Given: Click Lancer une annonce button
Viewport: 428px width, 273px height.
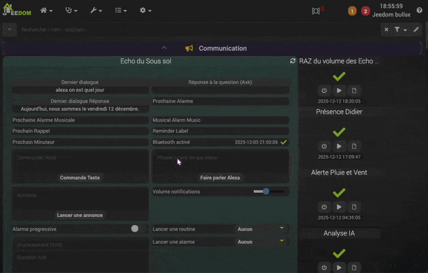Looking at the screenshot, I should [x=80, y=215].
